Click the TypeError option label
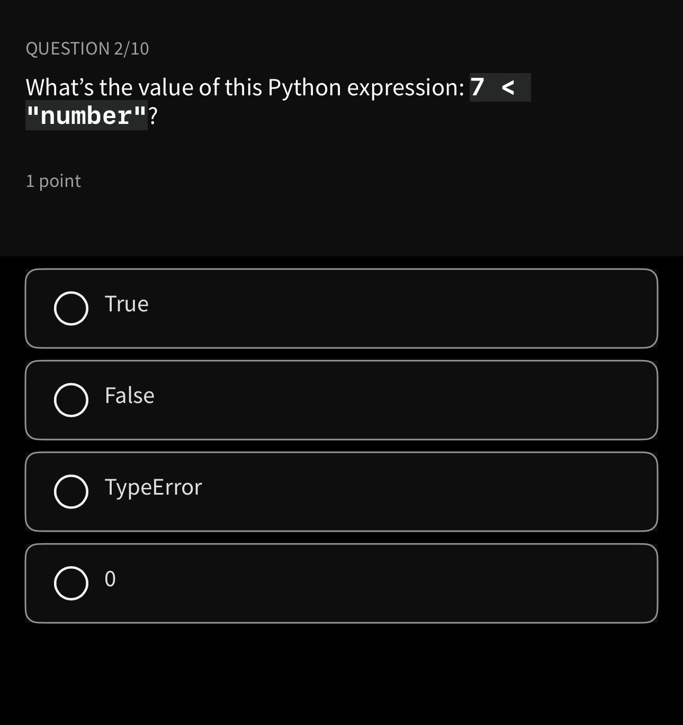683x725 pixels. [x=154, y=487]
